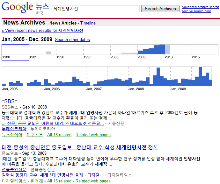The height and width of the screenshot is (184, 220).
Task: Open the 투데이코리아 related article link
Action: pos(14,129)
